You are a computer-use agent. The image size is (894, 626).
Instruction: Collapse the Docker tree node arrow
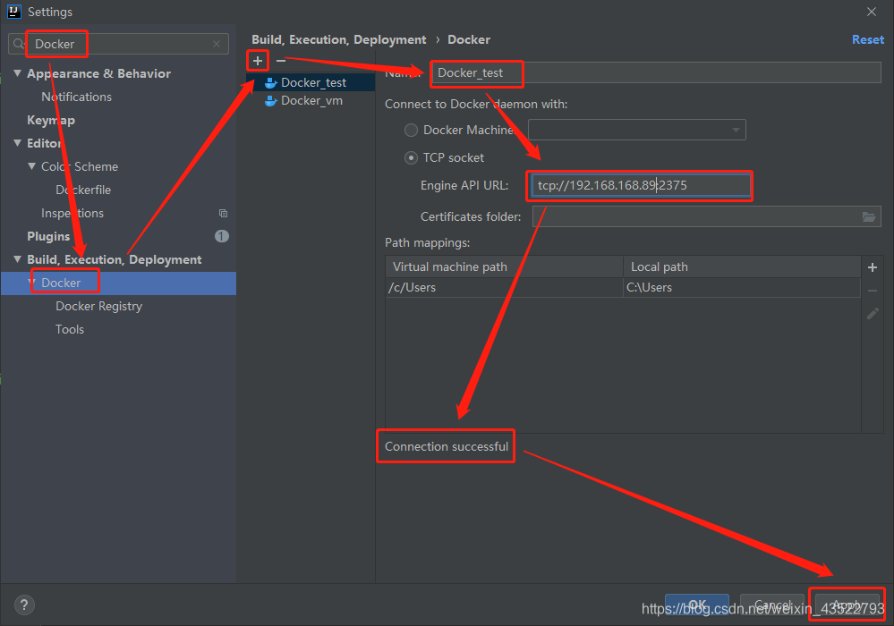[x=32, y=283]
